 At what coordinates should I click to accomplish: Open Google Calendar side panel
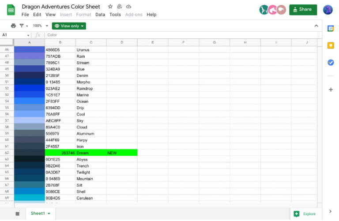330,29
